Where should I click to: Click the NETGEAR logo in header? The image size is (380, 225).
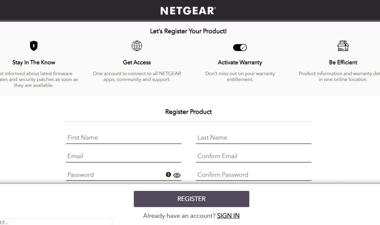(188, 11)
